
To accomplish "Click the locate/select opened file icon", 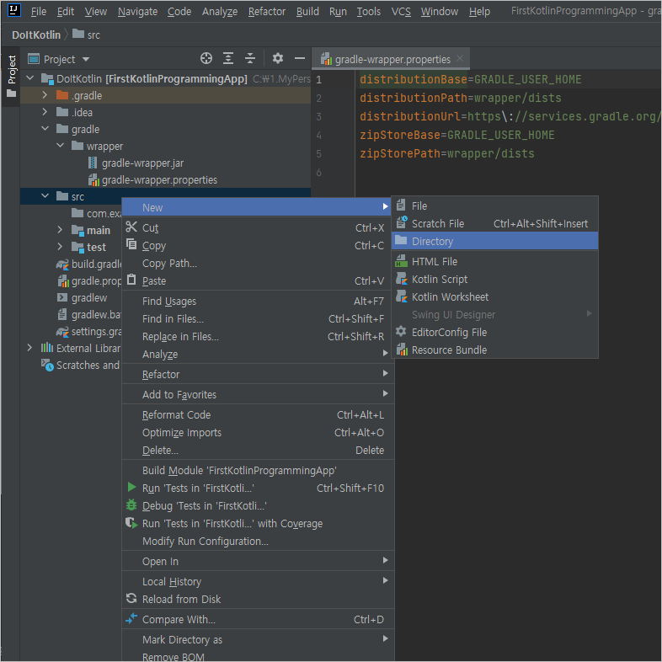I will [x=206, y=58].
